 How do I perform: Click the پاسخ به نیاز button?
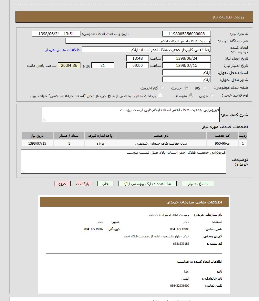click(x=198, y=183)
